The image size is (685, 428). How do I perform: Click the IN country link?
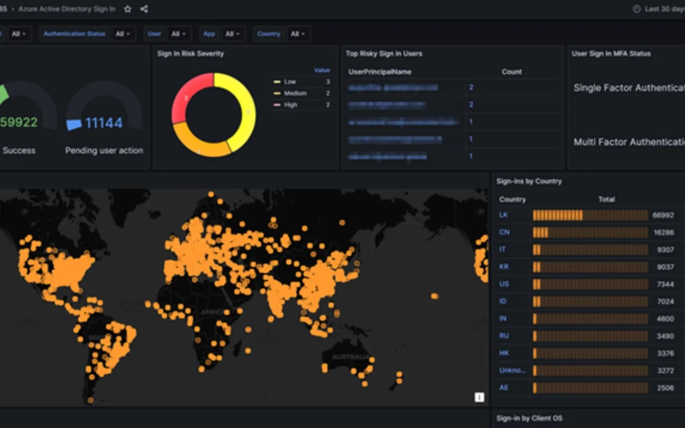(x=503, y=318)
